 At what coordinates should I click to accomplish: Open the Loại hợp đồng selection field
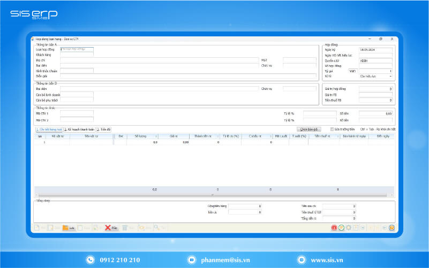[77, 49]
